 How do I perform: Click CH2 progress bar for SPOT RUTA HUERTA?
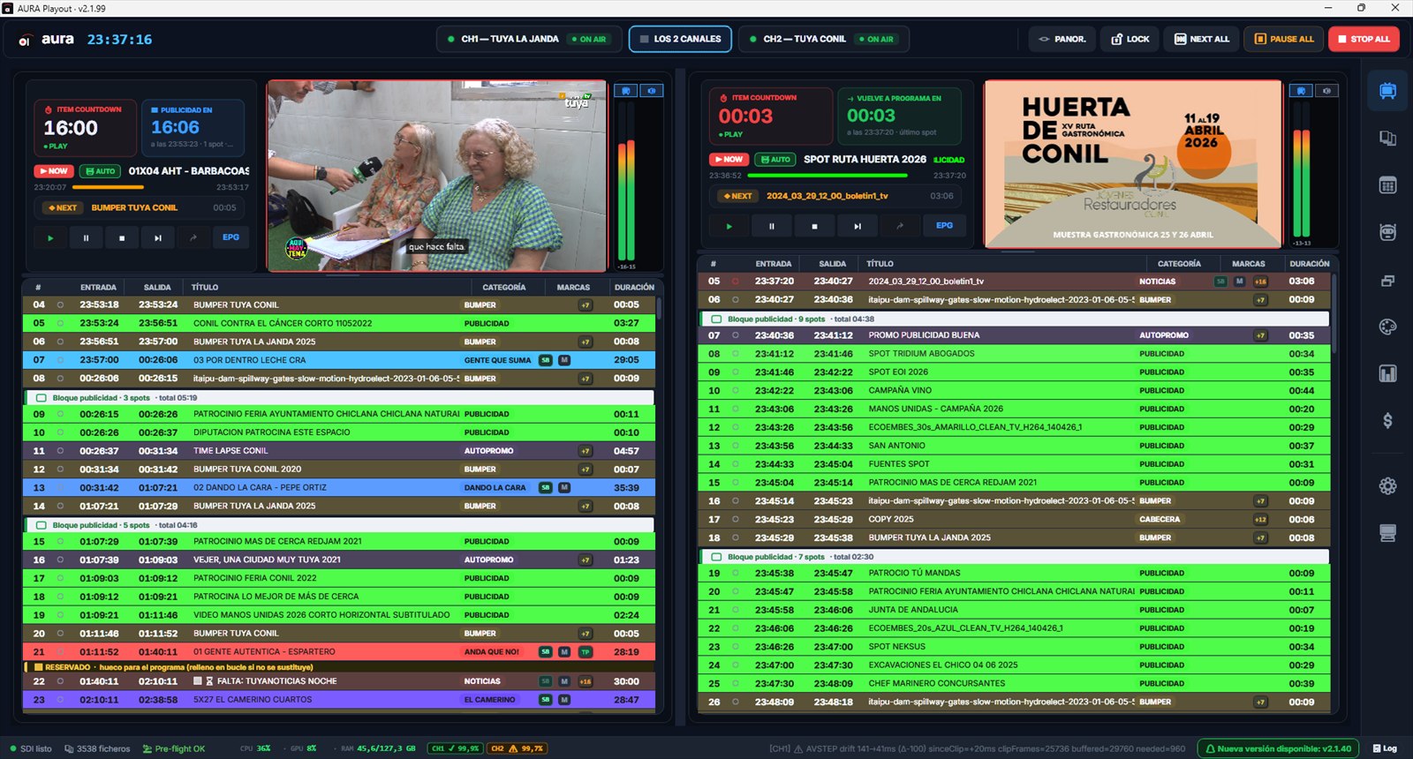click(835, 176)
